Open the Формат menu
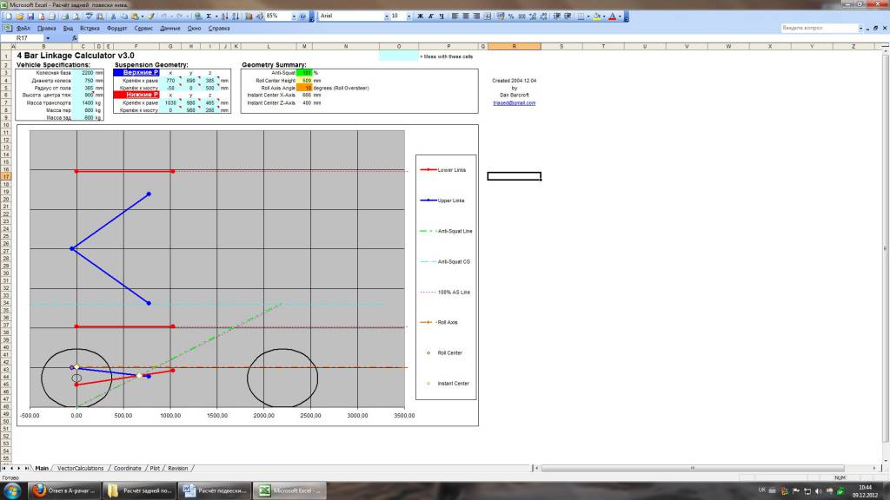 116,29
